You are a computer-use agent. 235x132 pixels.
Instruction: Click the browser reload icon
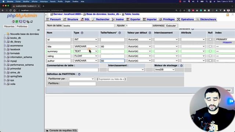pyautogui.click(x=11, y=11)
